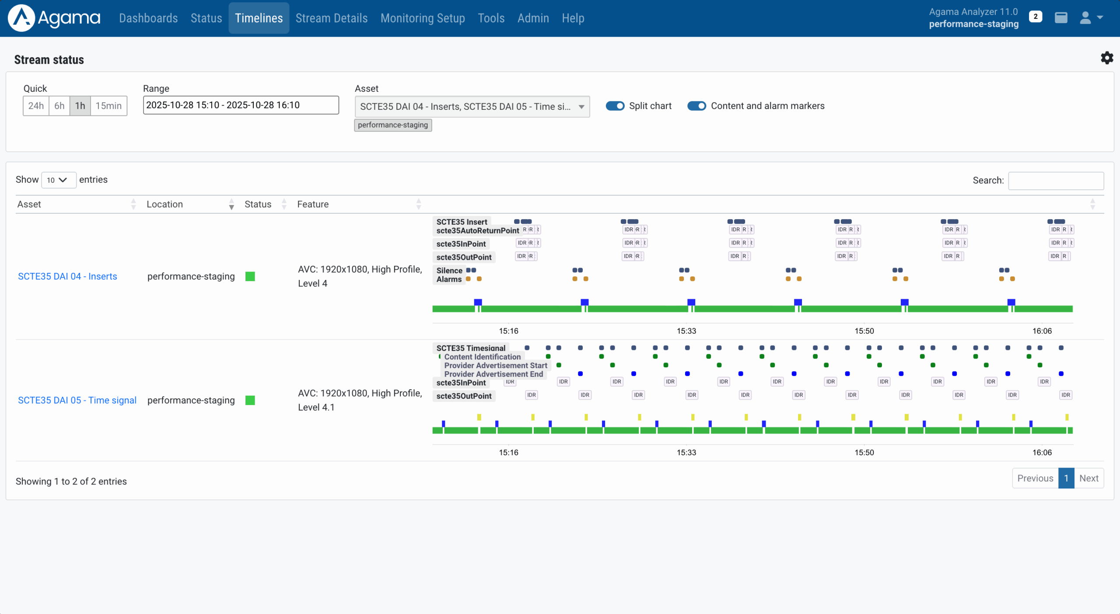Open the Monitoring Setup menu
The width and height of the screenshot is (1120, 614).
pos(422,18)
